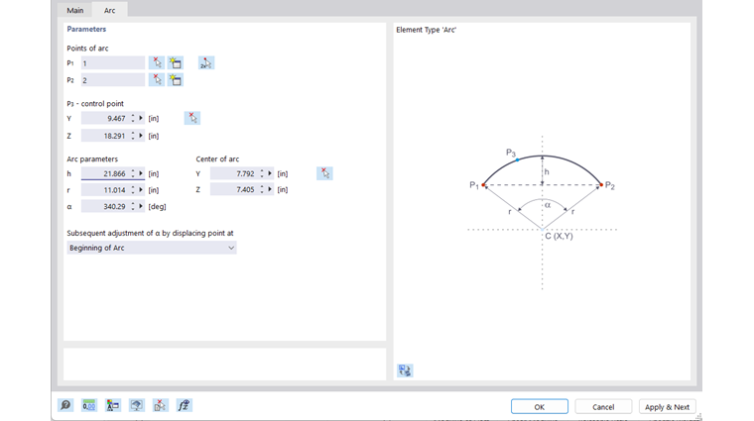Adjust spinner of arc height h
754x421 pixels.
(x=133, y=173)
